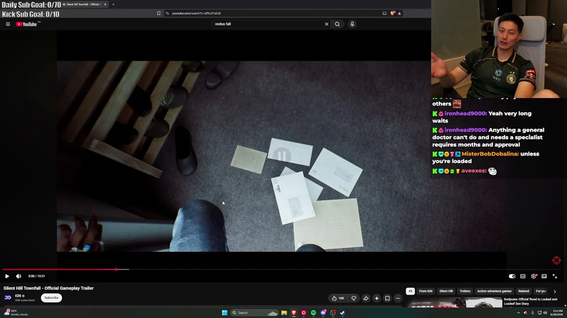Image resolution: width=567 pixels, height=318 pixels.
Task: Show hidden system tray icons
Action: coord(518,313)
